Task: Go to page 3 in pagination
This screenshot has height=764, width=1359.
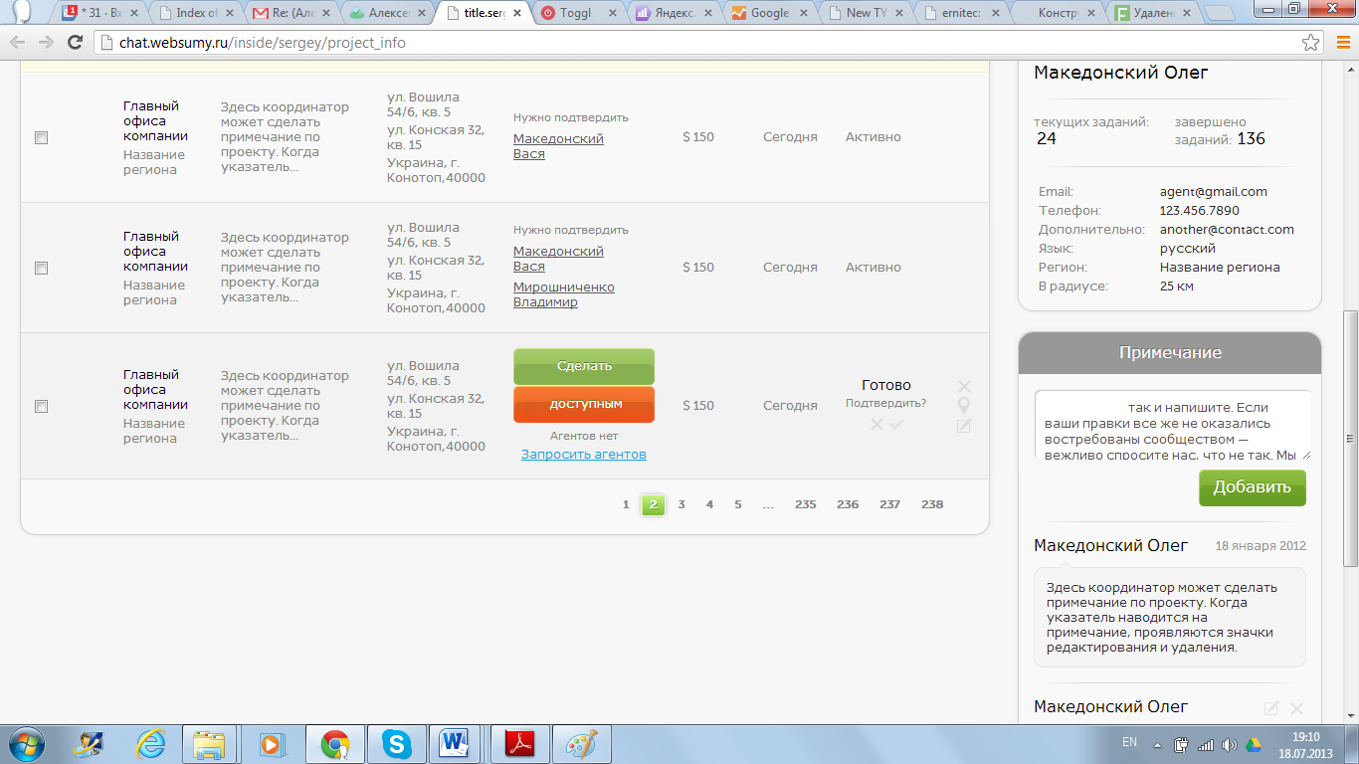Action: point(681,504)
